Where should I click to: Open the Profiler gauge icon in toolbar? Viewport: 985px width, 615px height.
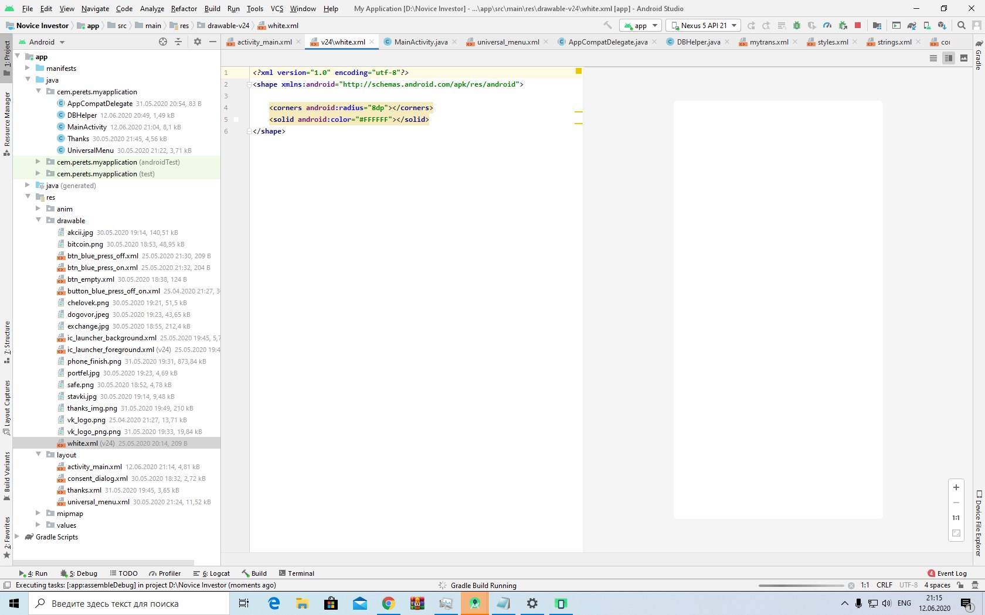pyautogui.click(x=827, y=26)
